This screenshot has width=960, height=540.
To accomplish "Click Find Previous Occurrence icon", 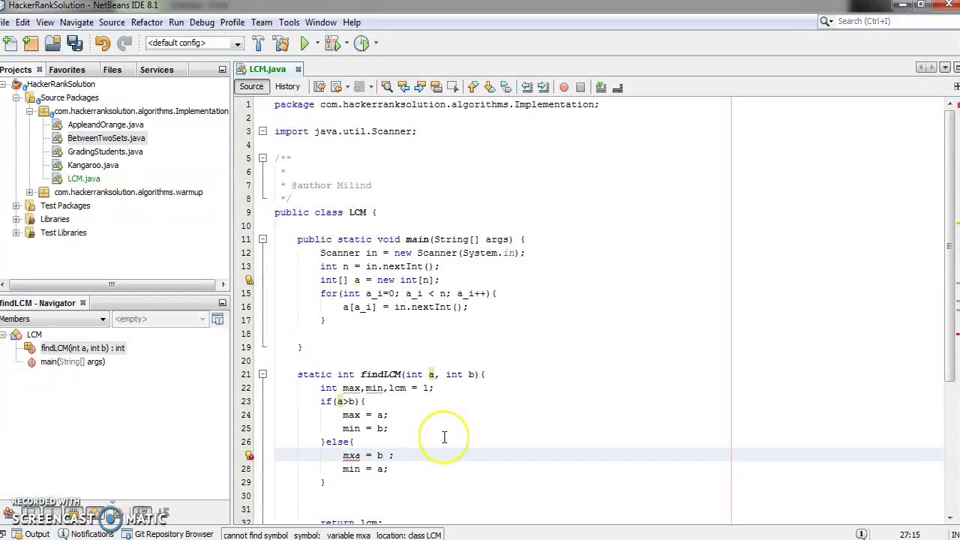I will [403, 87].
